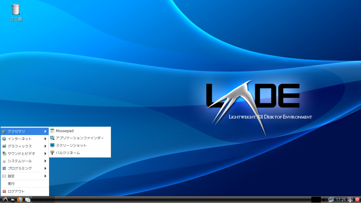The height and width of the screenshot is (203, 361).
Task: Click the LXDE start menu button
Action: 4,200
